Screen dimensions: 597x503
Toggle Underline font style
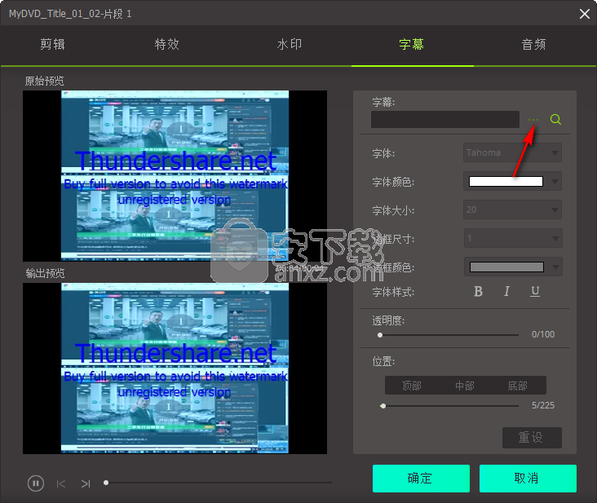pos(535,292)
